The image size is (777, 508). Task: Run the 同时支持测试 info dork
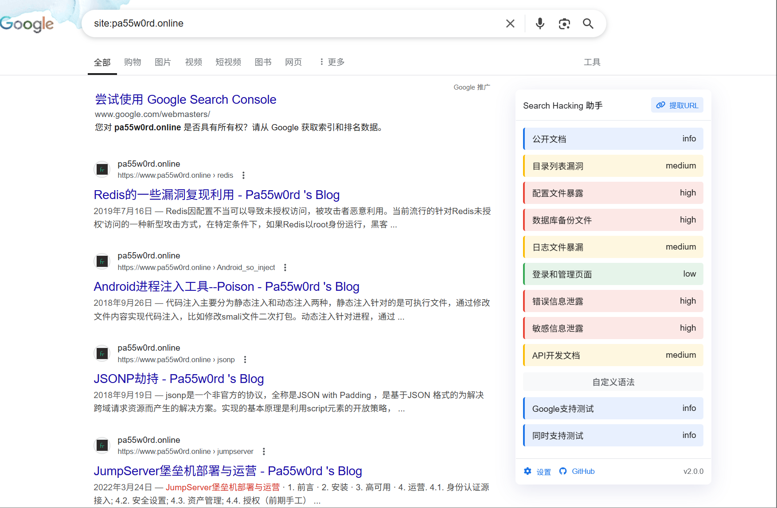click(613, 435)
